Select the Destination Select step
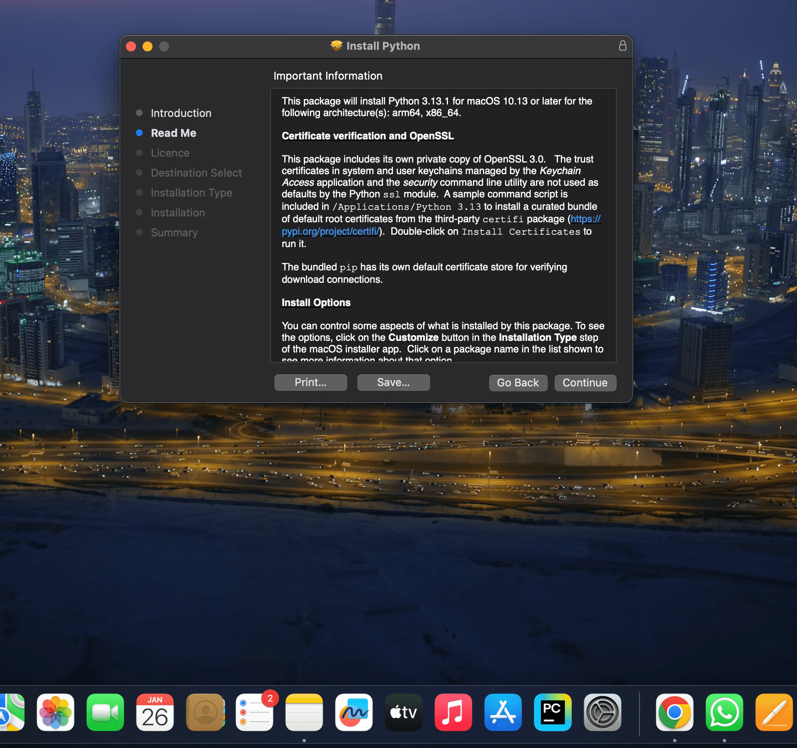797x748 pixels. [196, 173]
